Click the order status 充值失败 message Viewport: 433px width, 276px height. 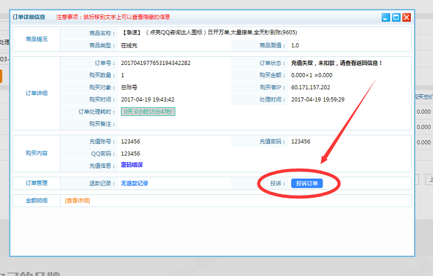(x=337, y=63)
